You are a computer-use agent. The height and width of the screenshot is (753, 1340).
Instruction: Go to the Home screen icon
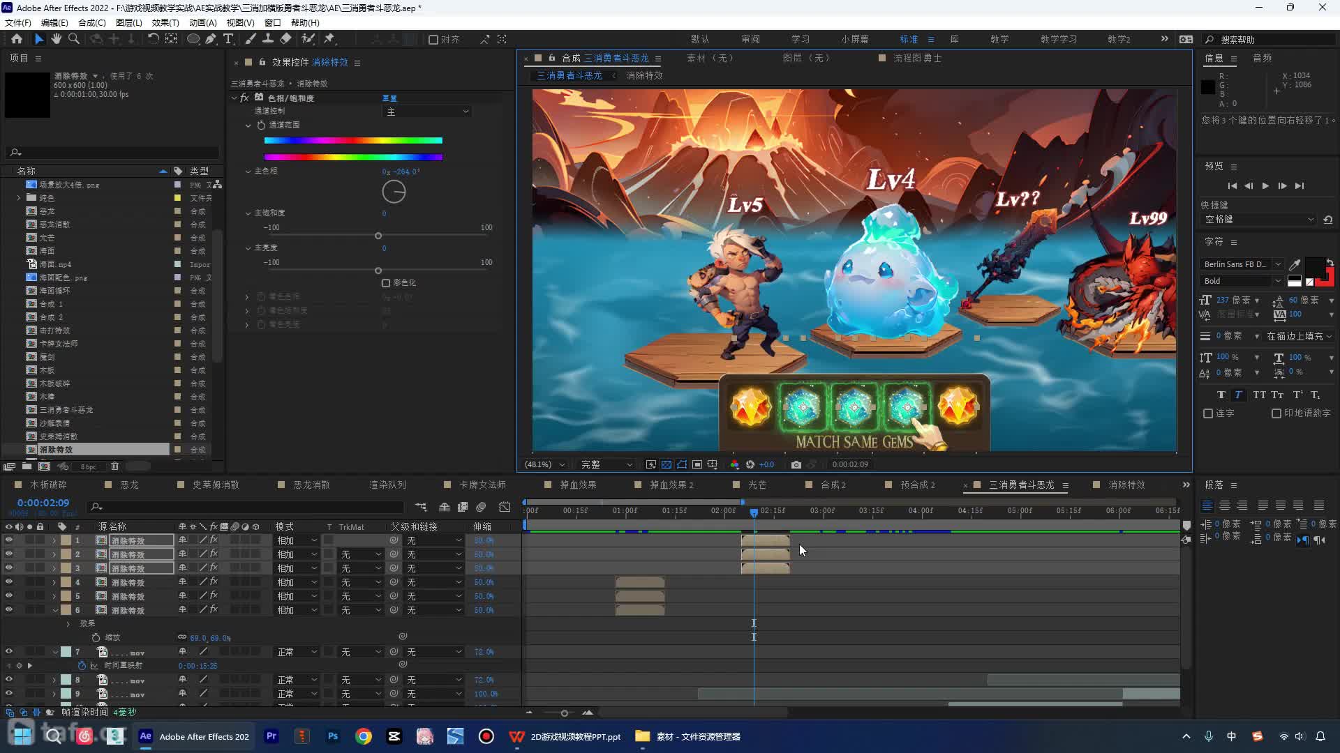click(x=17, y=39)
